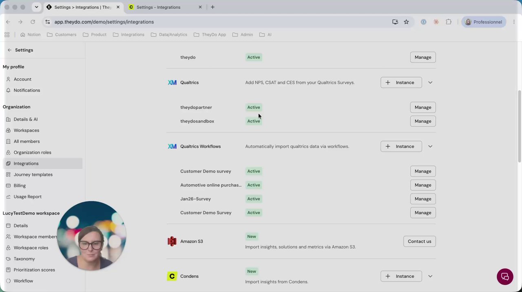522x292 pixels.
Task: Open Prioritization scores settings
Action: (34, 270)
